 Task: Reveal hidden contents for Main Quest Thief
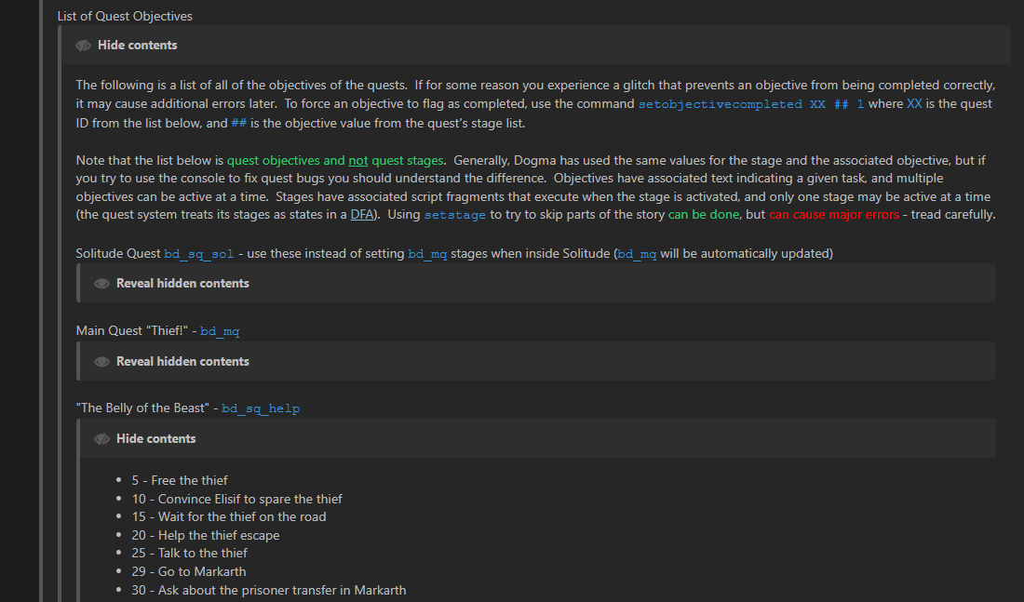pyautogui.click(x=182, y=362)
